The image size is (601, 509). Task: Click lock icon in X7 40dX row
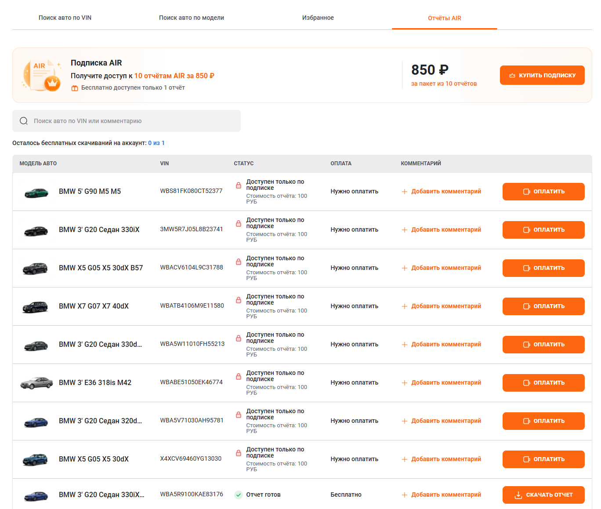(x=239, y=300)
